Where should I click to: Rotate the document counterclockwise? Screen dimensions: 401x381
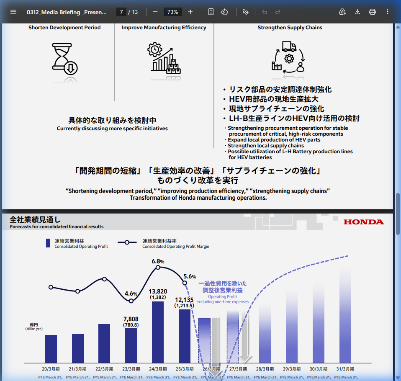224,12
